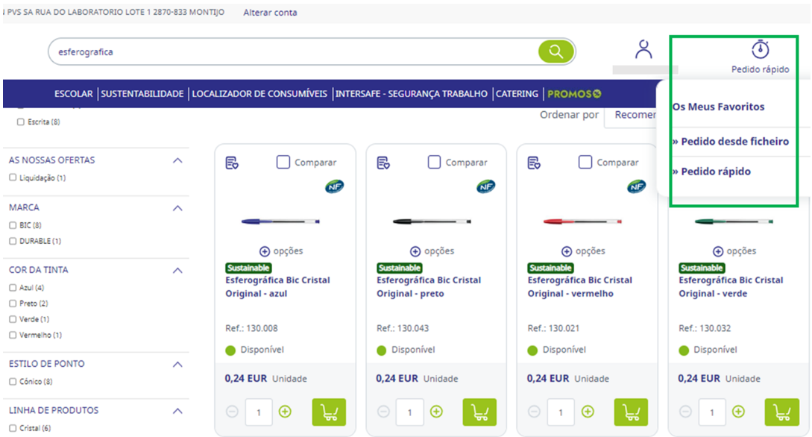The width and height of the screenshot is (812, 437).
Task: Add the verde pen to cart
Action: 782,412
